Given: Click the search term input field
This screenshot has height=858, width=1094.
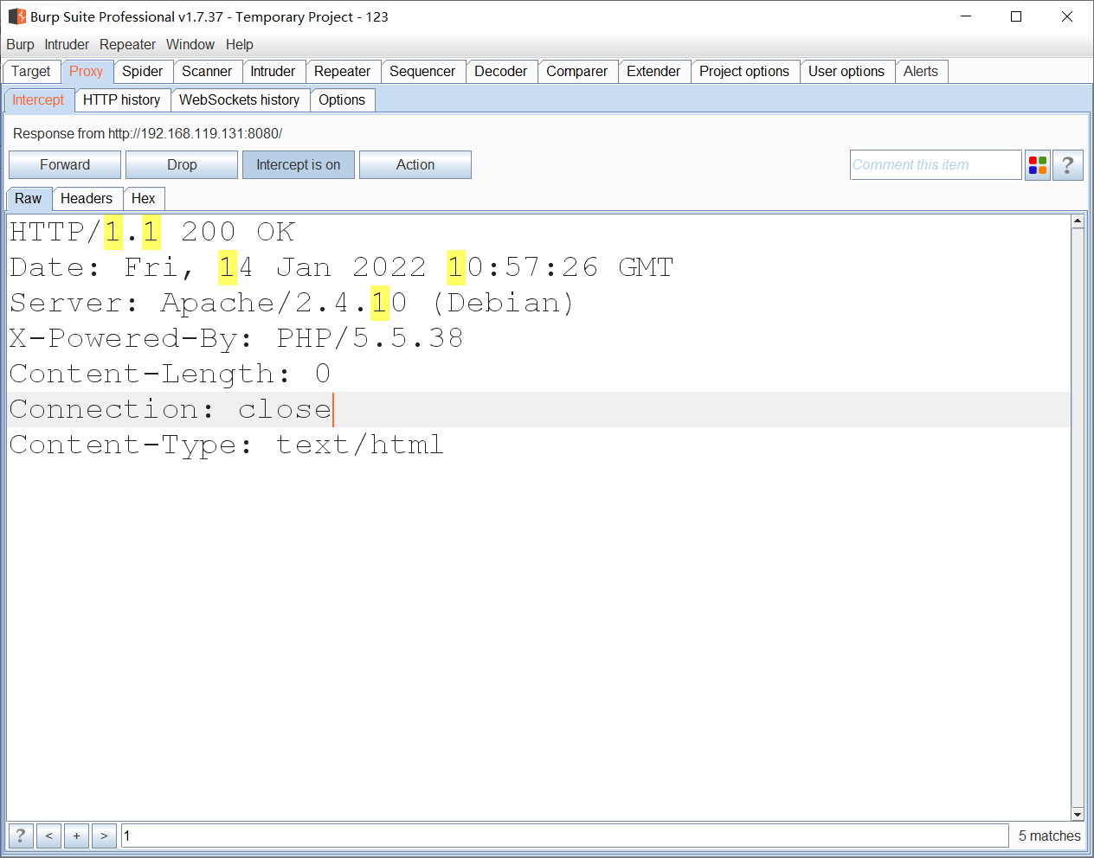Looking at the screenshot, I should [565, 836].
